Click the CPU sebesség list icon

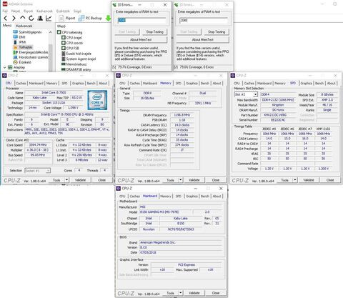coord(59,32)
